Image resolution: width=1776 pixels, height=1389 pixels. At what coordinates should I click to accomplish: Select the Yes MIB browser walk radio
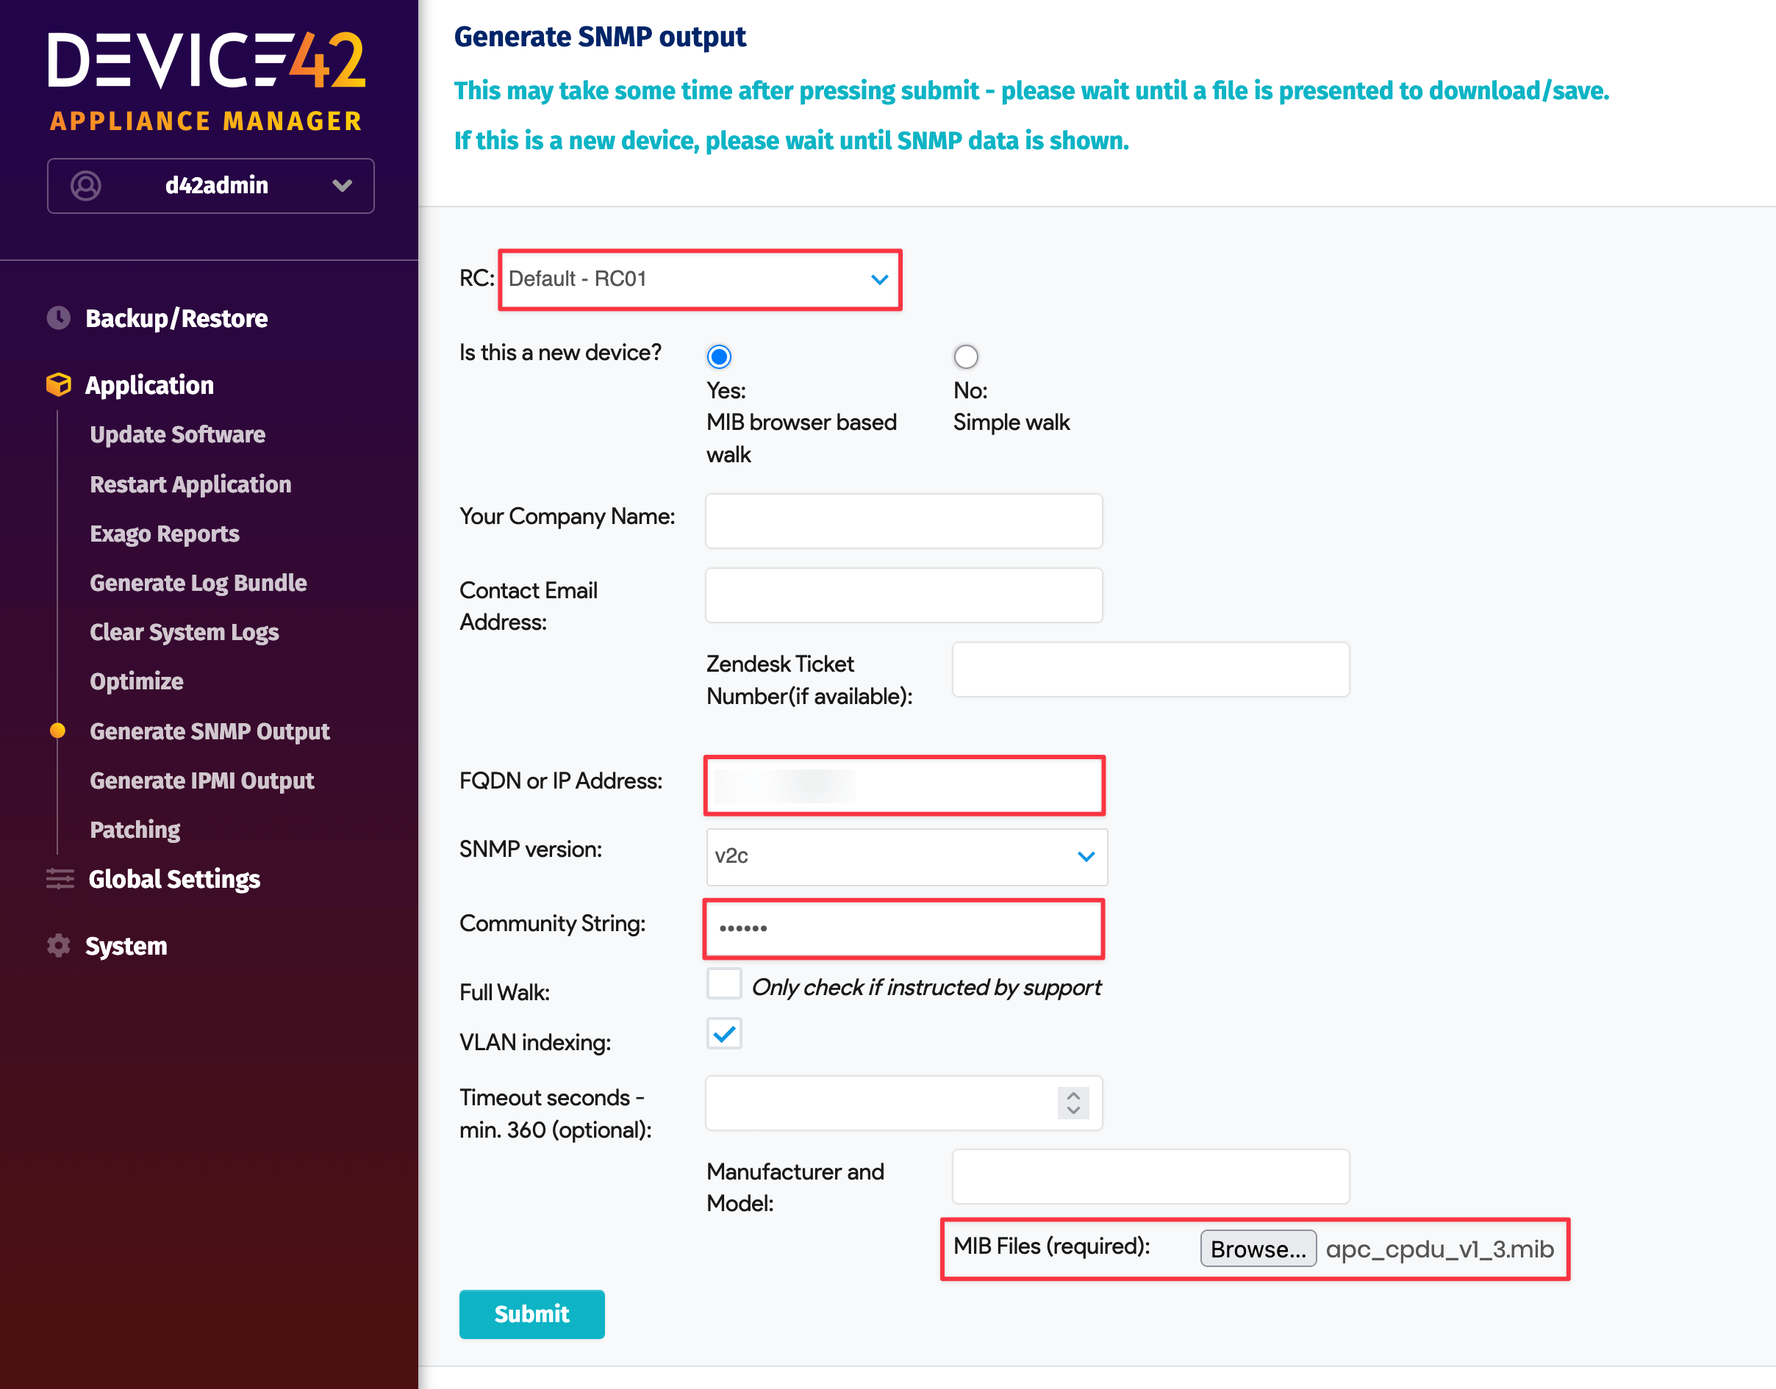719,356
